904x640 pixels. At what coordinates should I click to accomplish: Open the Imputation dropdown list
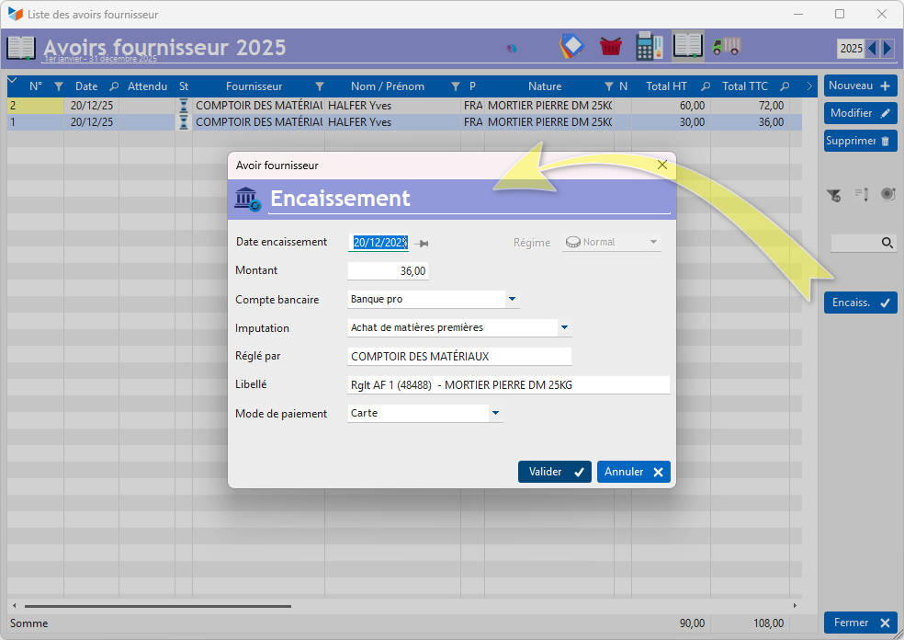[564, 327]
